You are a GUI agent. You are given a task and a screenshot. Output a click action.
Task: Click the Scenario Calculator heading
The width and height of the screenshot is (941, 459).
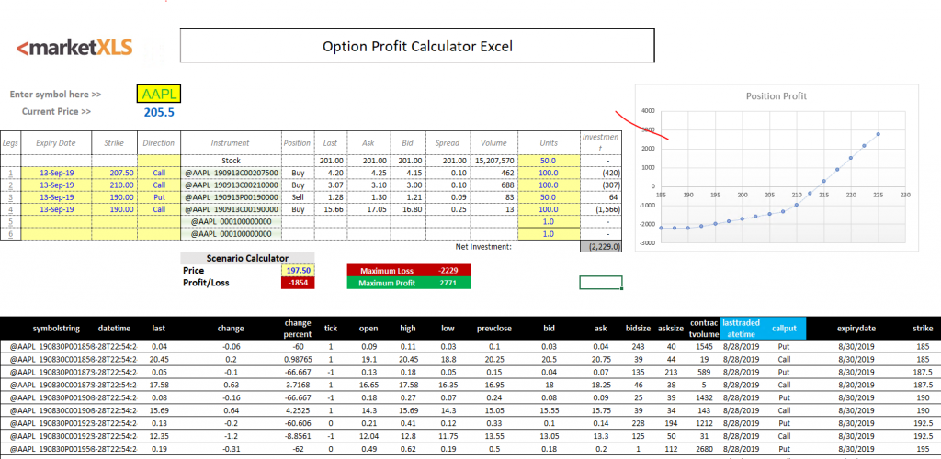[247, 258]
